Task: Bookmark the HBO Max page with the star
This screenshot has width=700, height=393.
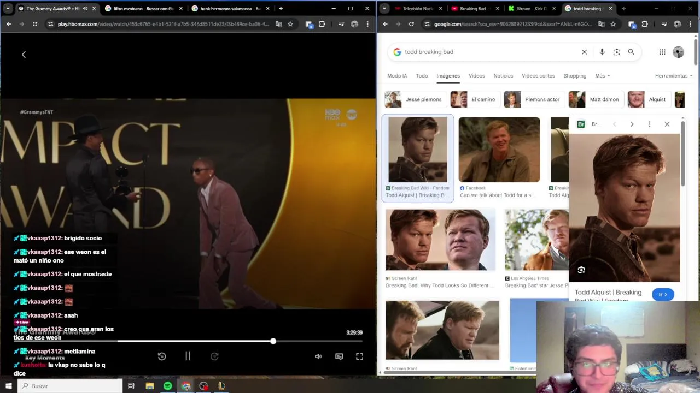Action: tap(290, 24)
